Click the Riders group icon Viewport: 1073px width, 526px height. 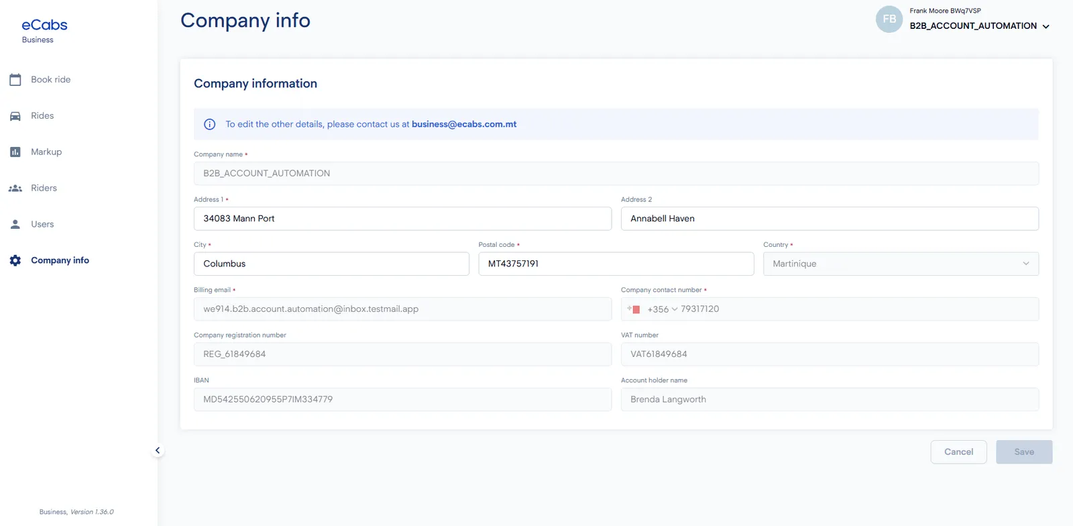(x=15, y=189)
